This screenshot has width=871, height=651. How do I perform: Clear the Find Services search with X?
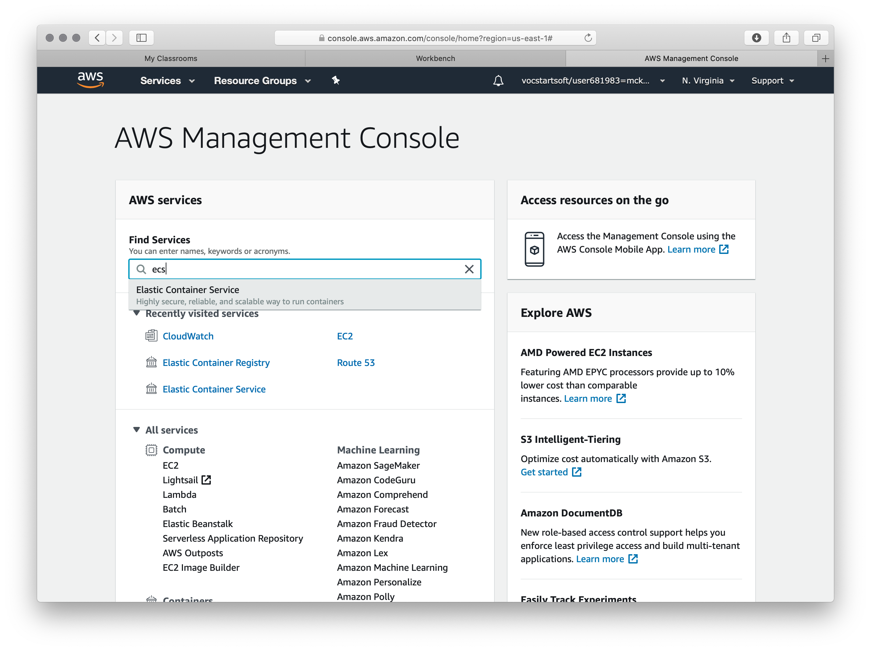(x=469, y=269)
